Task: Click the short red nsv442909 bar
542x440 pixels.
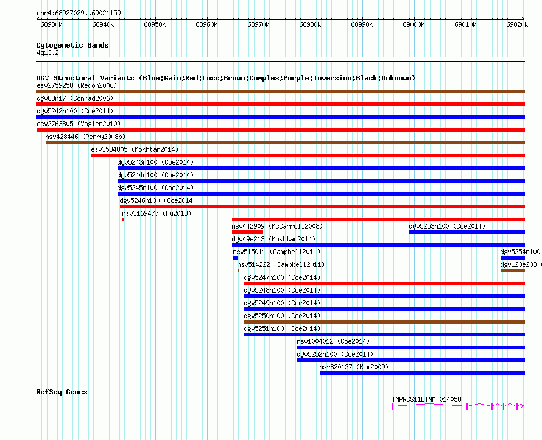Action: (247, 232)
